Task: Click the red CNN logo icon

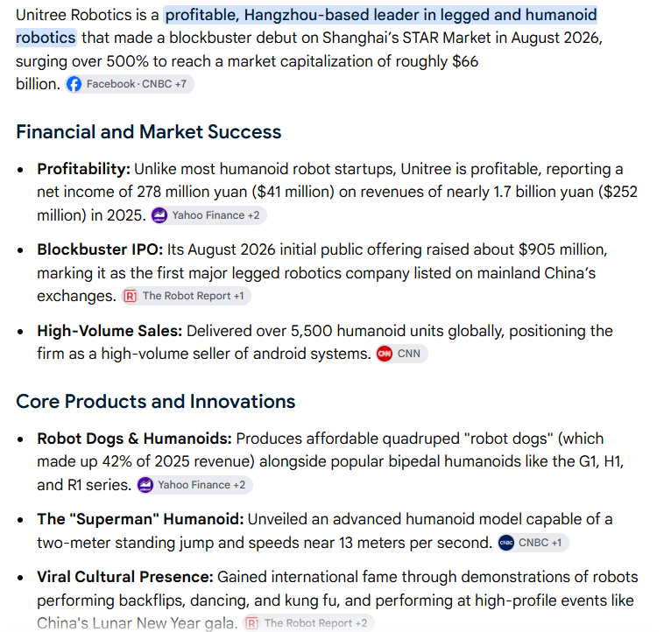Action: click(385, 354)
